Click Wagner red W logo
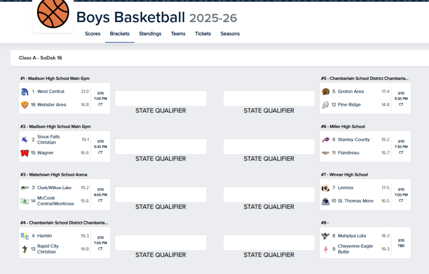The width and height of the screenshot is (429, 274). (25, 153)
